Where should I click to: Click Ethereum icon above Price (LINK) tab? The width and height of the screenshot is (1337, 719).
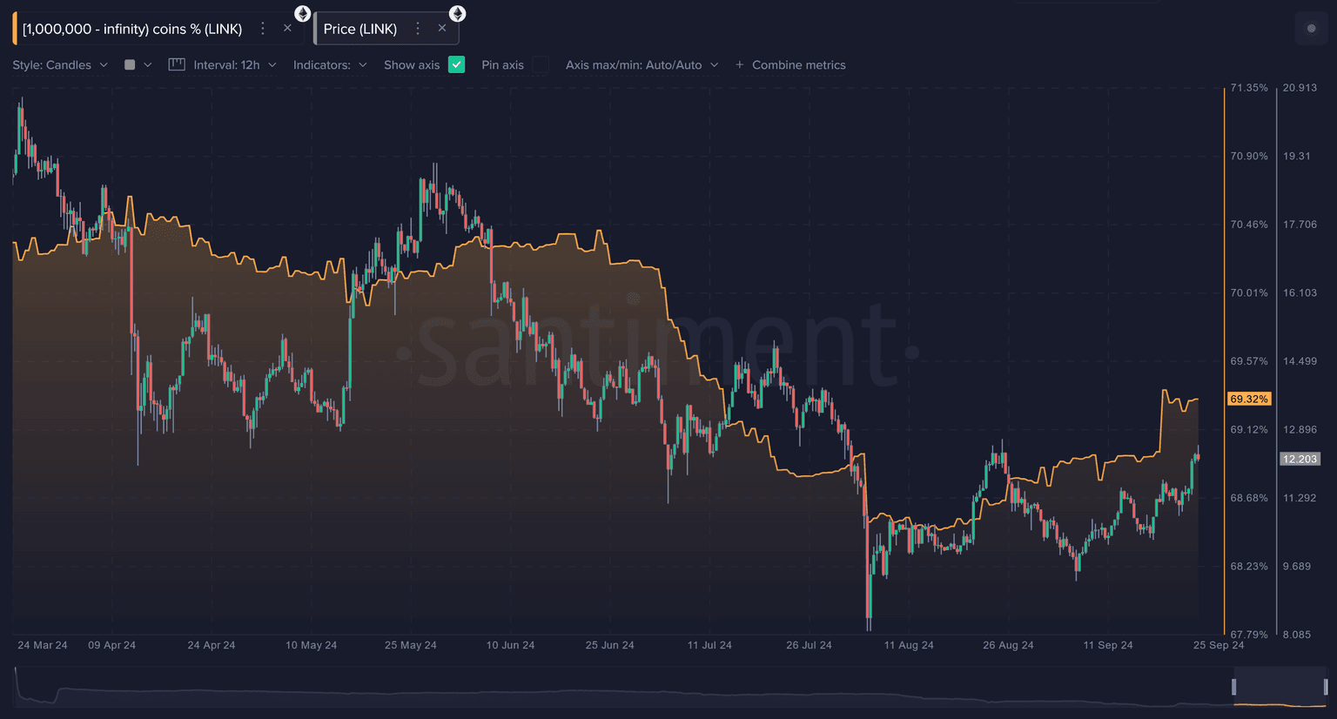pos(457,13)
